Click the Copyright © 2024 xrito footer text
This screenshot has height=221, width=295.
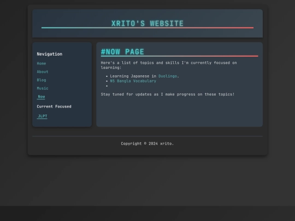(147, 144)
